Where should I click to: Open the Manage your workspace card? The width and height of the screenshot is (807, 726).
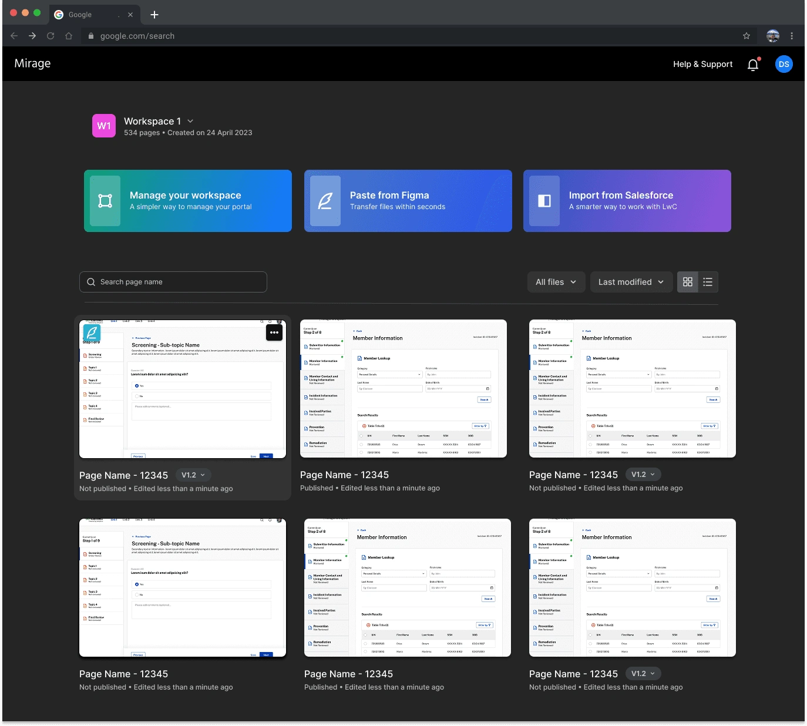point(188,201)
